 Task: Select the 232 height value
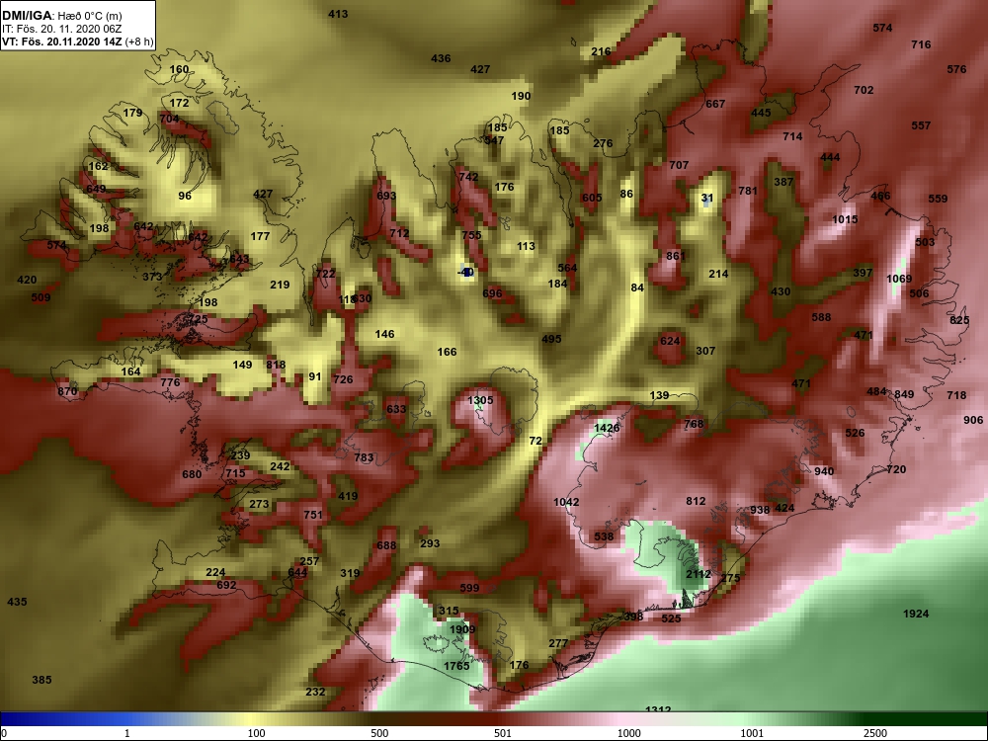pos(315,692)
